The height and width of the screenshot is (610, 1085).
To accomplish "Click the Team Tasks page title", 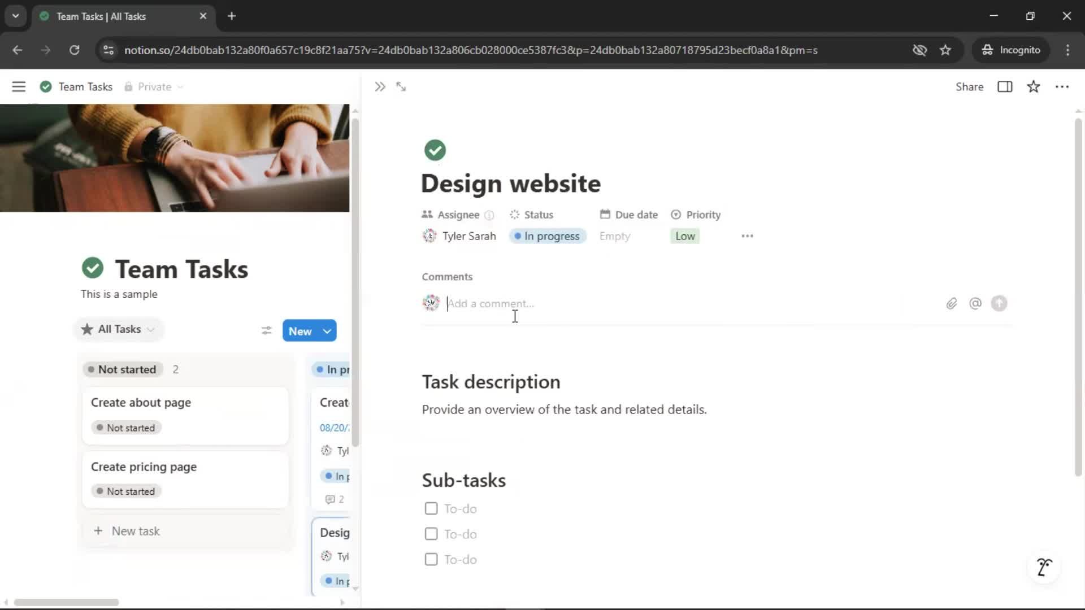I will [x=181, y=269].
